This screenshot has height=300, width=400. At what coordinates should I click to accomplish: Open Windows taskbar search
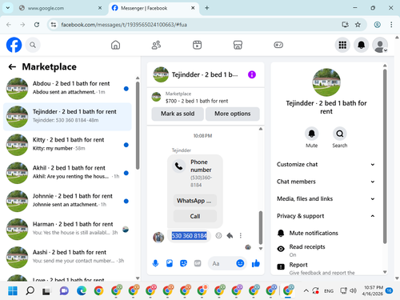click(x=30, y=290)
